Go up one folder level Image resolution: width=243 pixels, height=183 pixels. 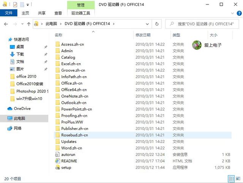coord(29,24)
